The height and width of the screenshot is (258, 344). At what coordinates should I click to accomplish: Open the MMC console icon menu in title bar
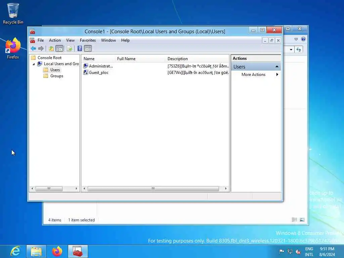coord(33,32)
